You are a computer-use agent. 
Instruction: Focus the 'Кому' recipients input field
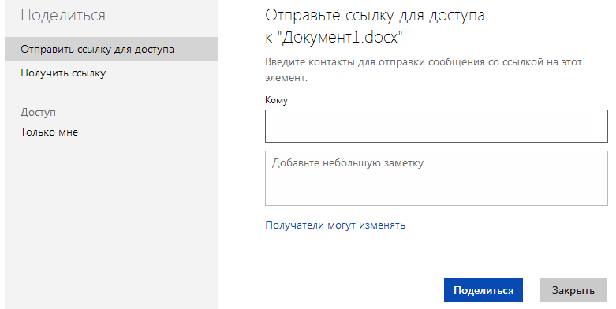pyautogui.click(x=436, y=126)
